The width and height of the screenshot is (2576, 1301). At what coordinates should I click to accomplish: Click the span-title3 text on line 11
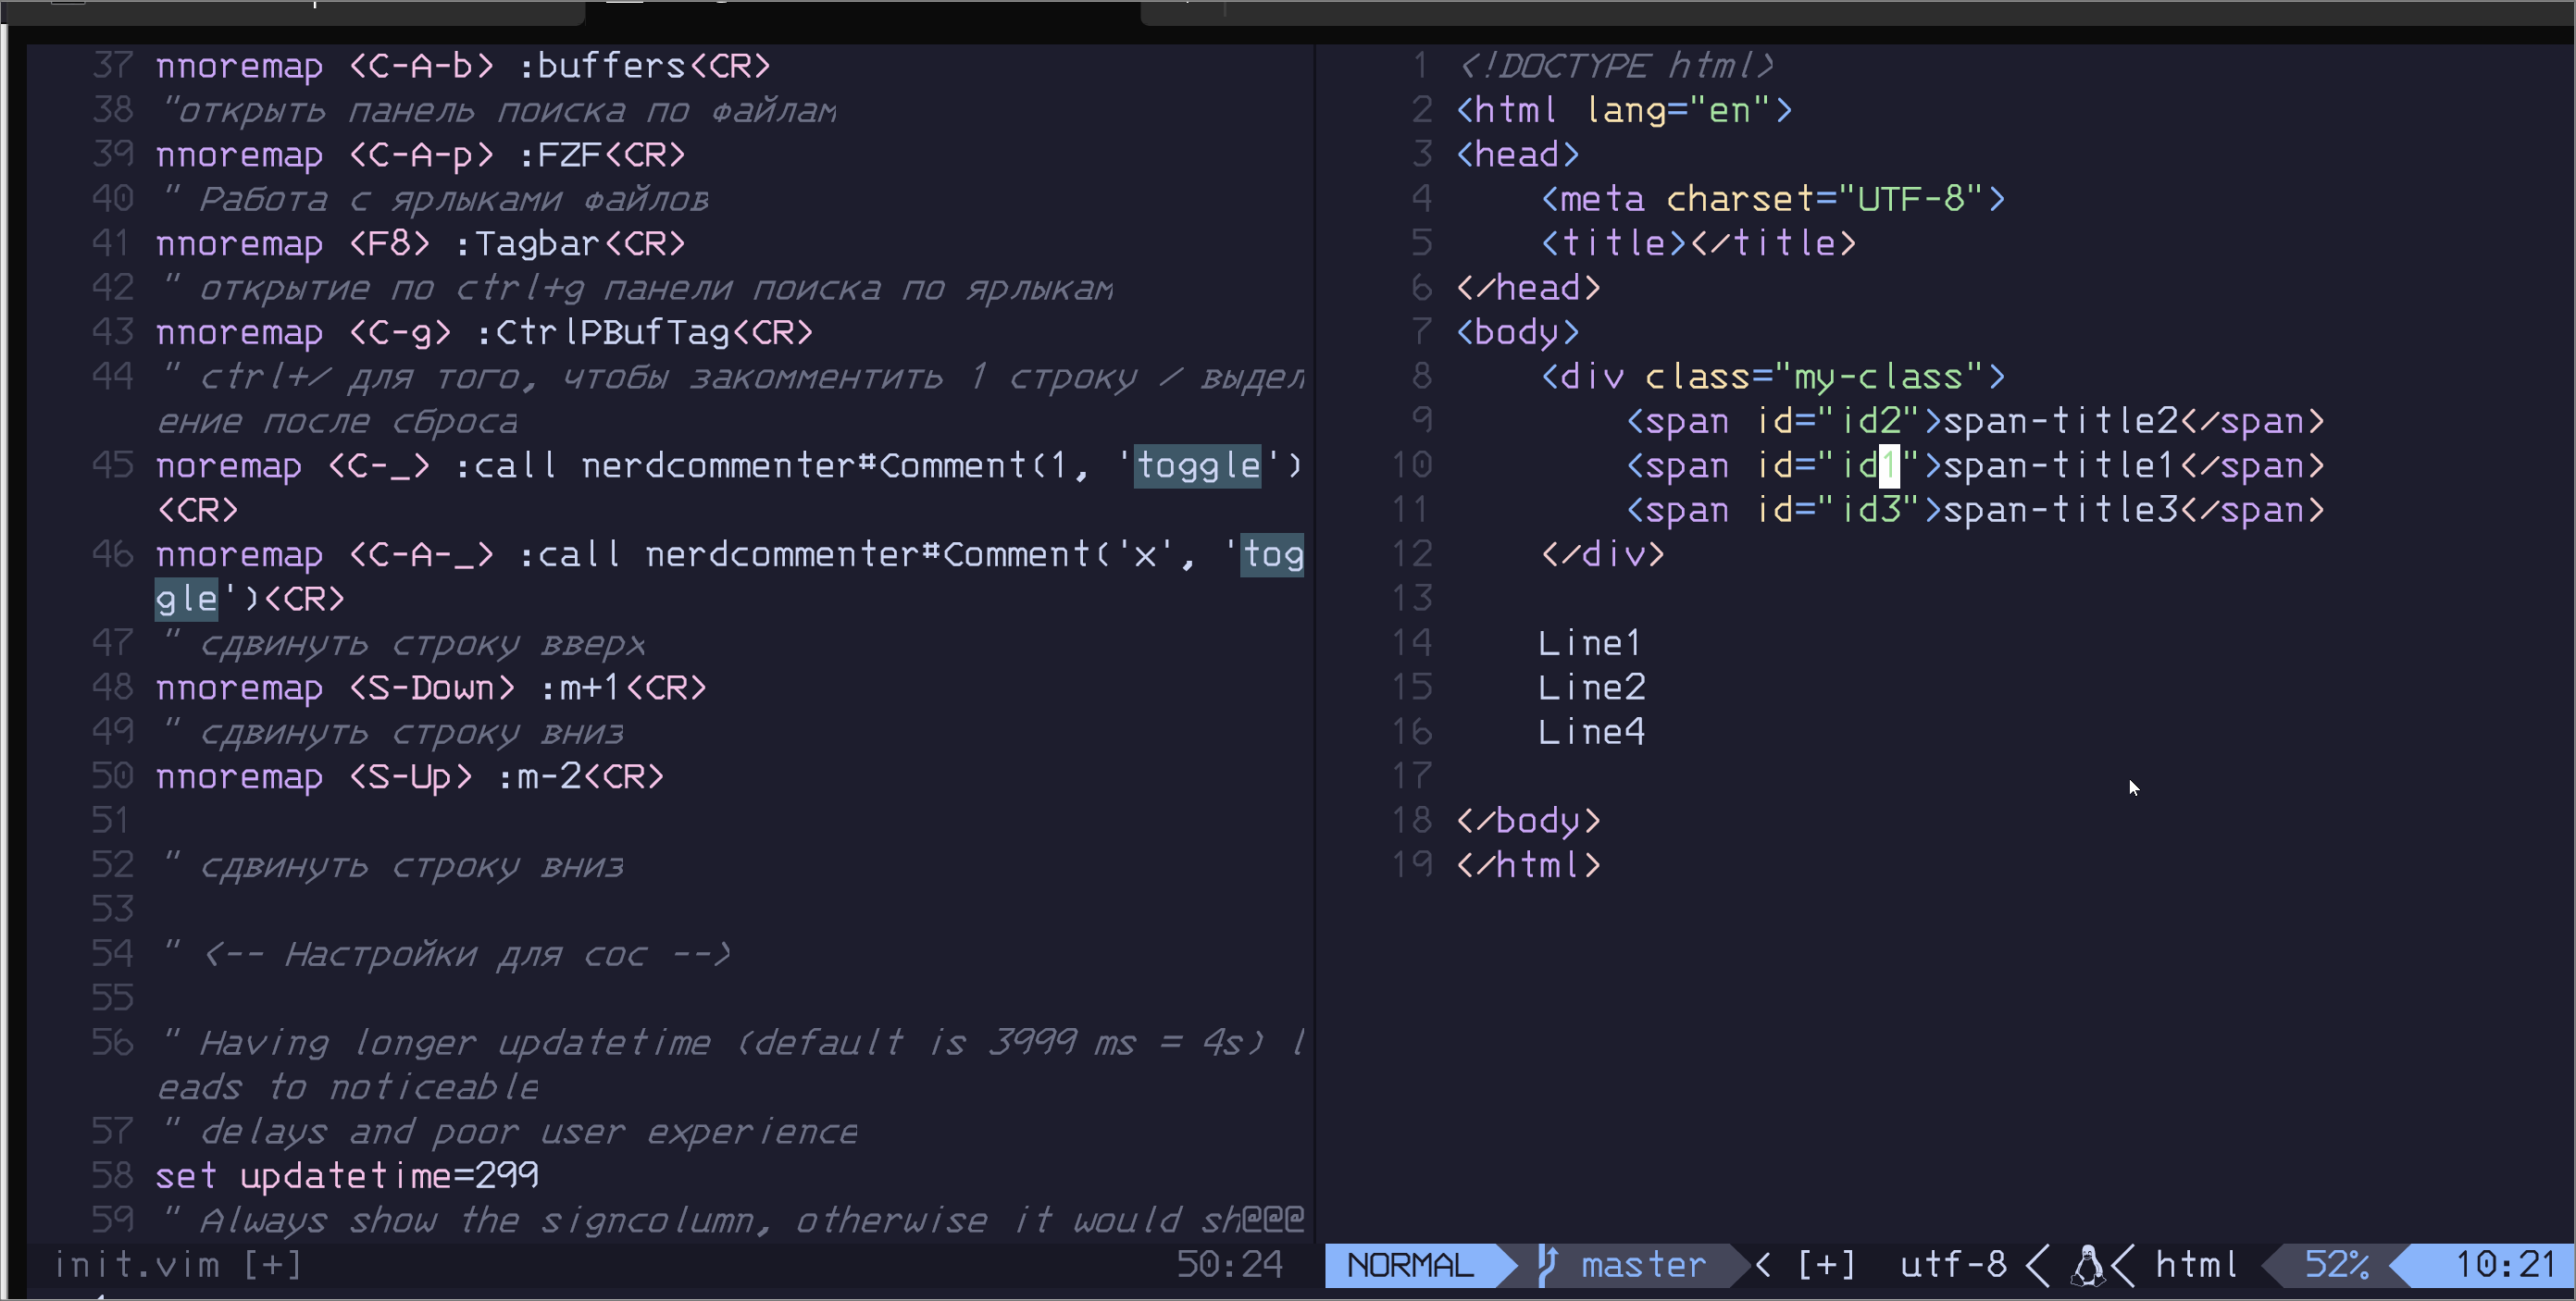tap(2060, 509)
